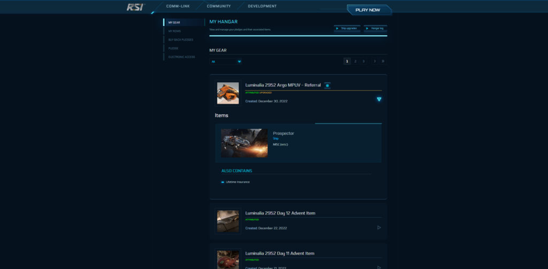Click Created: December 30, 2022 text
Viewport: 548px width, 269px height.
click(267, 101)
